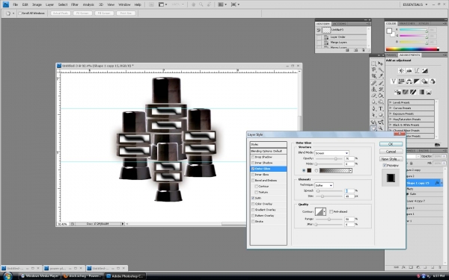Image resolution: width=449 pixels, height=280 pixels.
Task: Select the Paint Bucket tool
Action: [x=381, y=96]
